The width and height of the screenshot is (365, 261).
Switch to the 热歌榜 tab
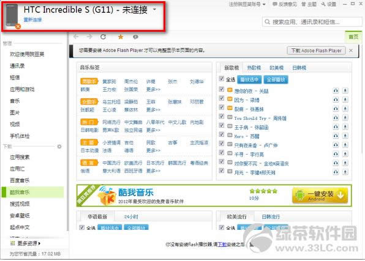254,68
